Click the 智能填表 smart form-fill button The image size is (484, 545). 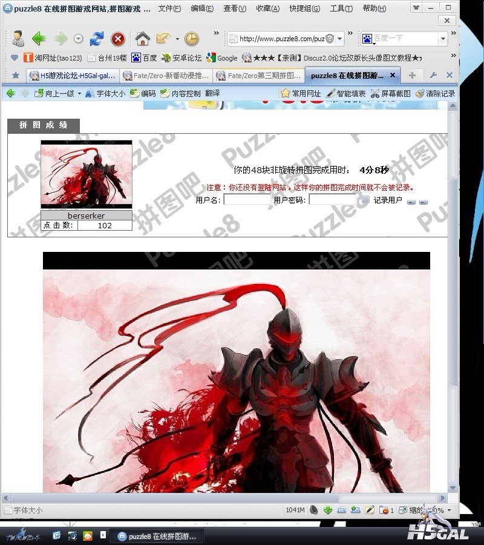[x=346, y=94]
